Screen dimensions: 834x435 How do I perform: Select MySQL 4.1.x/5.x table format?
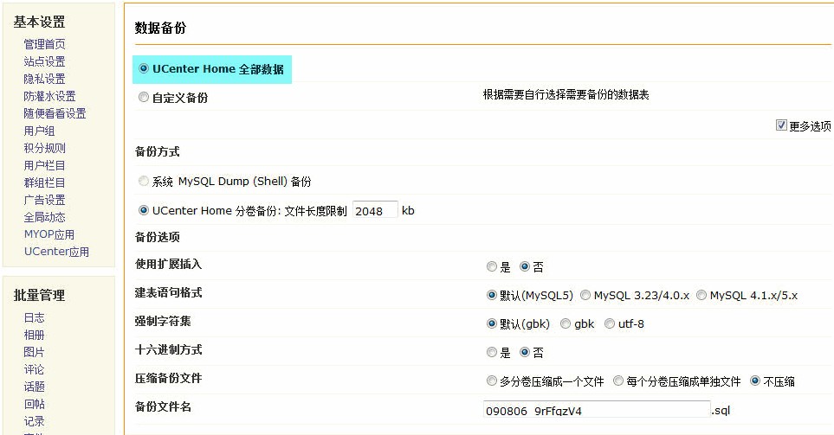point(701,295)
